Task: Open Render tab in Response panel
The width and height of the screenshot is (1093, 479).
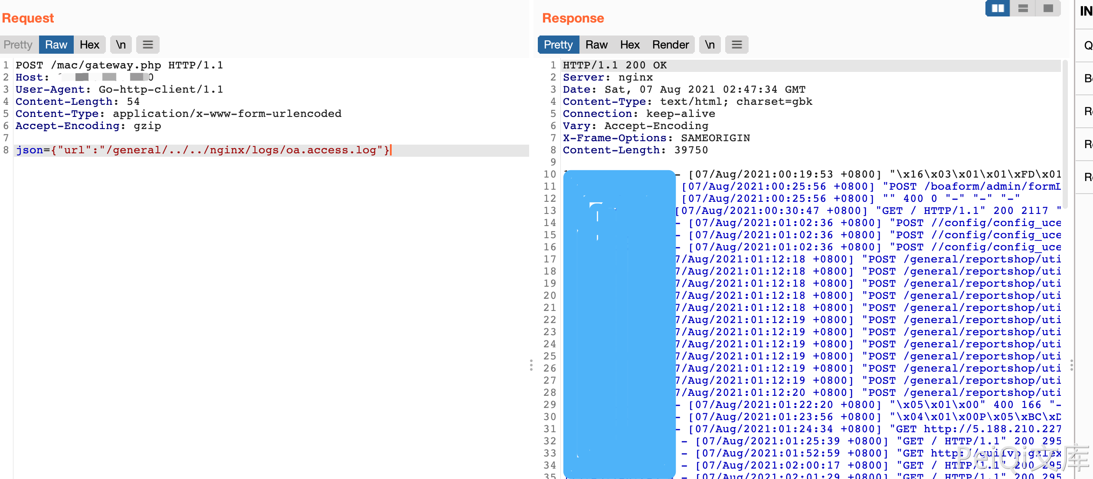Action: click(x=670, y=45)
